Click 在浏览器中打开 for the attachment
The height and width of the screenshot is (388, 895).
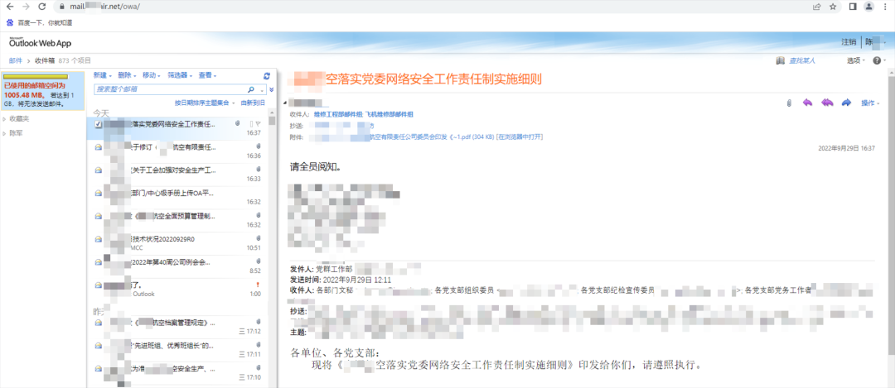click(520, 137)
